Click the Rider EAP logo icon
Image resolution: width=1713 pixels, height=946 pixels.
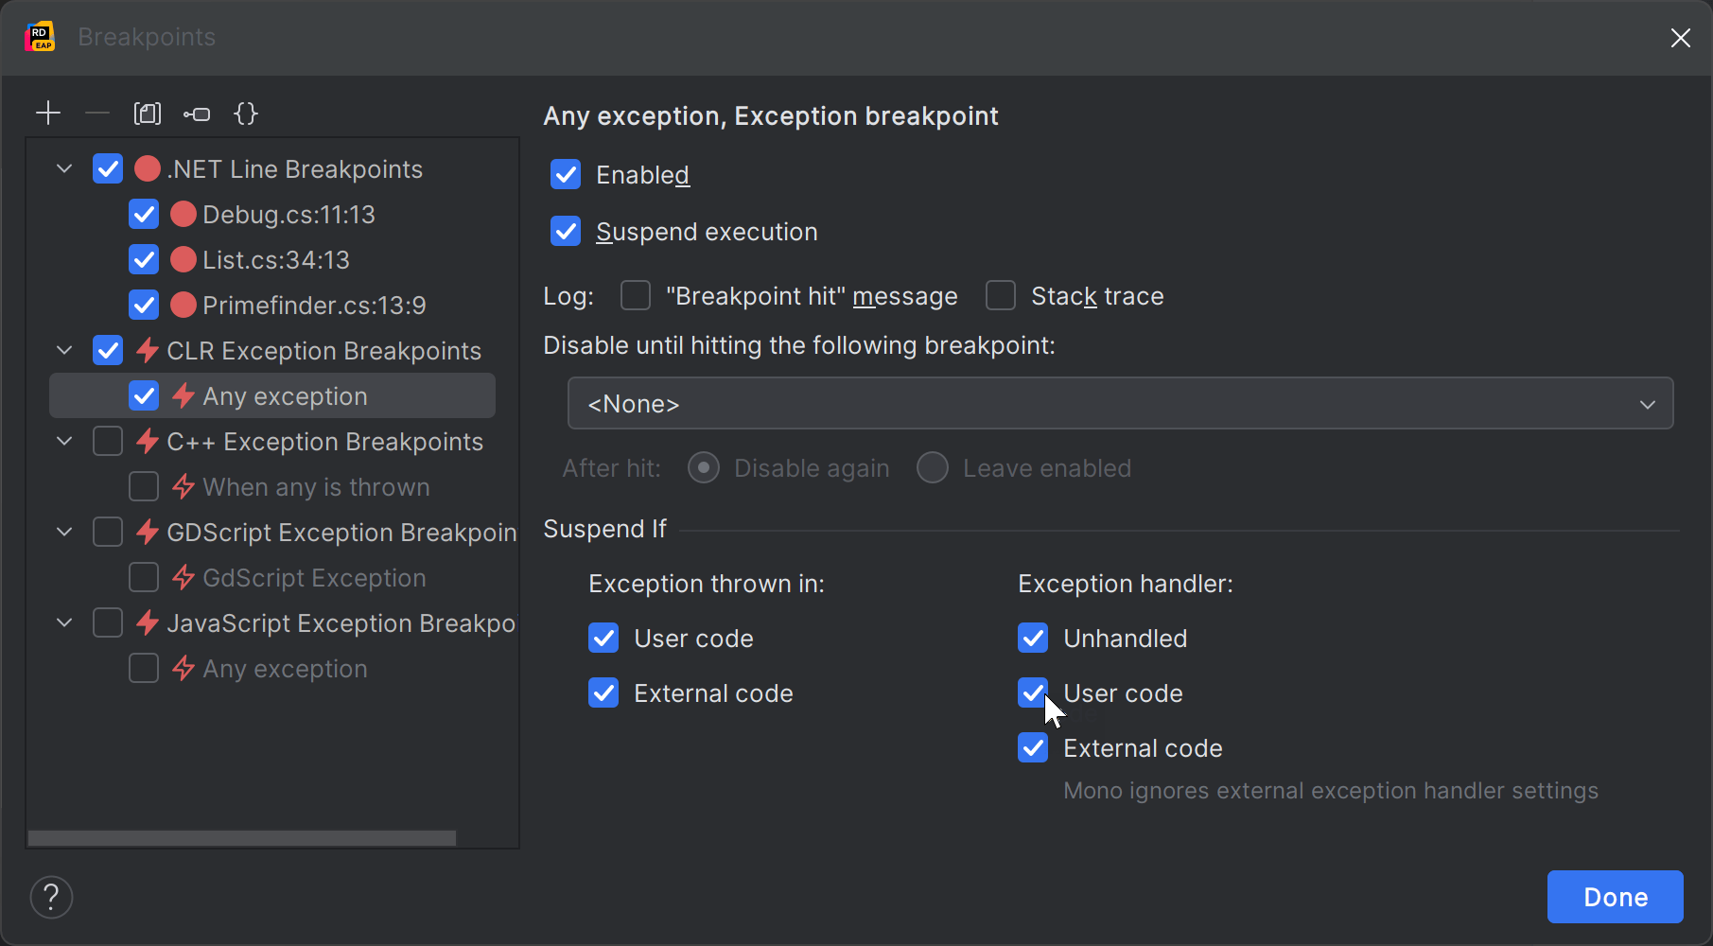pyautogui.click(x=40, y=37)
